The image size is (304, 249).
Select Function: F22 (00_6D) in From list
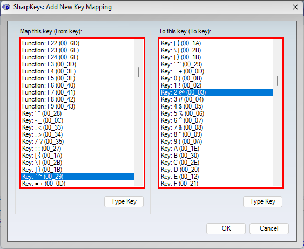coord(77,43)
